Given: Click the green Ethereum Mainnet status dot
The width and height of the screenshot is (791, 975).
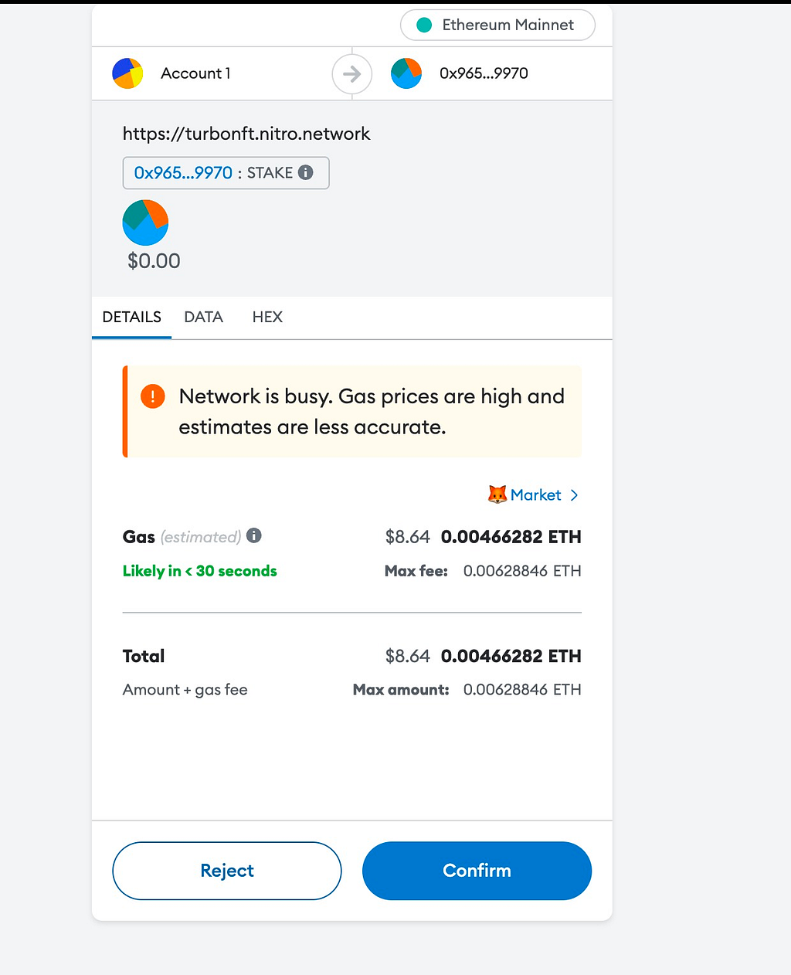Looking at the screenshot, I should point(424,25).
